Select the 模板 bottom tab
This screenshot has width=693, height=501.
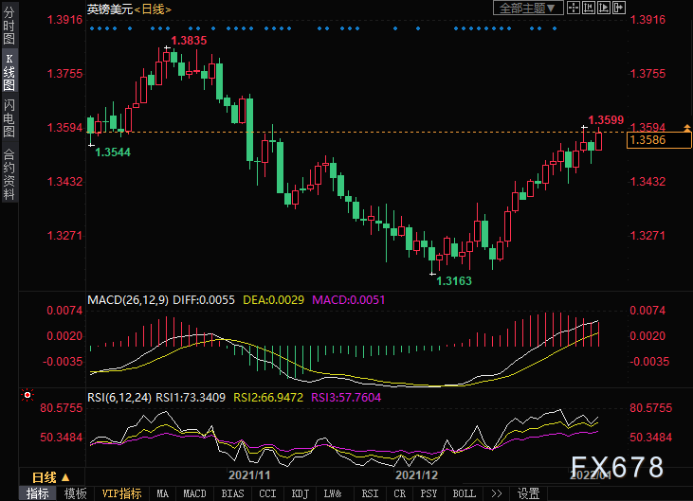coord(75,493)
